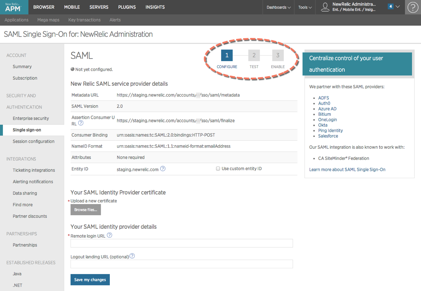421x291 pixels.
Task: Select step 1 Configure indicator
Action: (227, 56)
